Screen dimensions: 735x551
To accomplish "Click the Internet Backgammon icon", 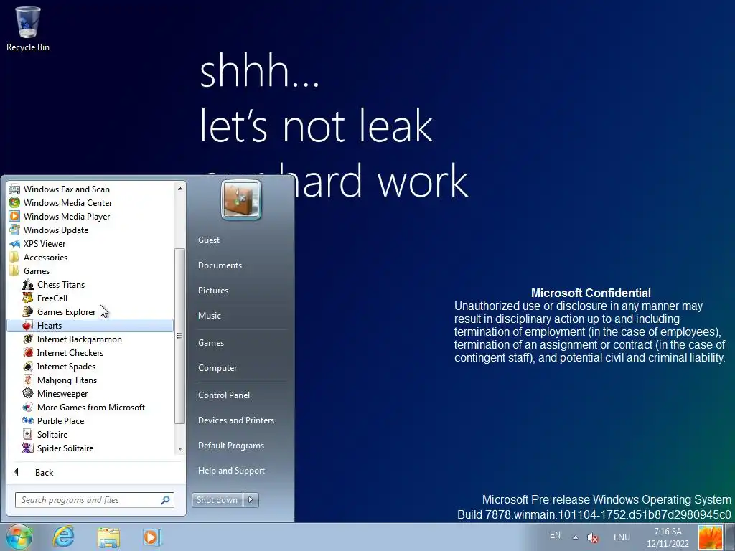I will (x=28, y=339).
